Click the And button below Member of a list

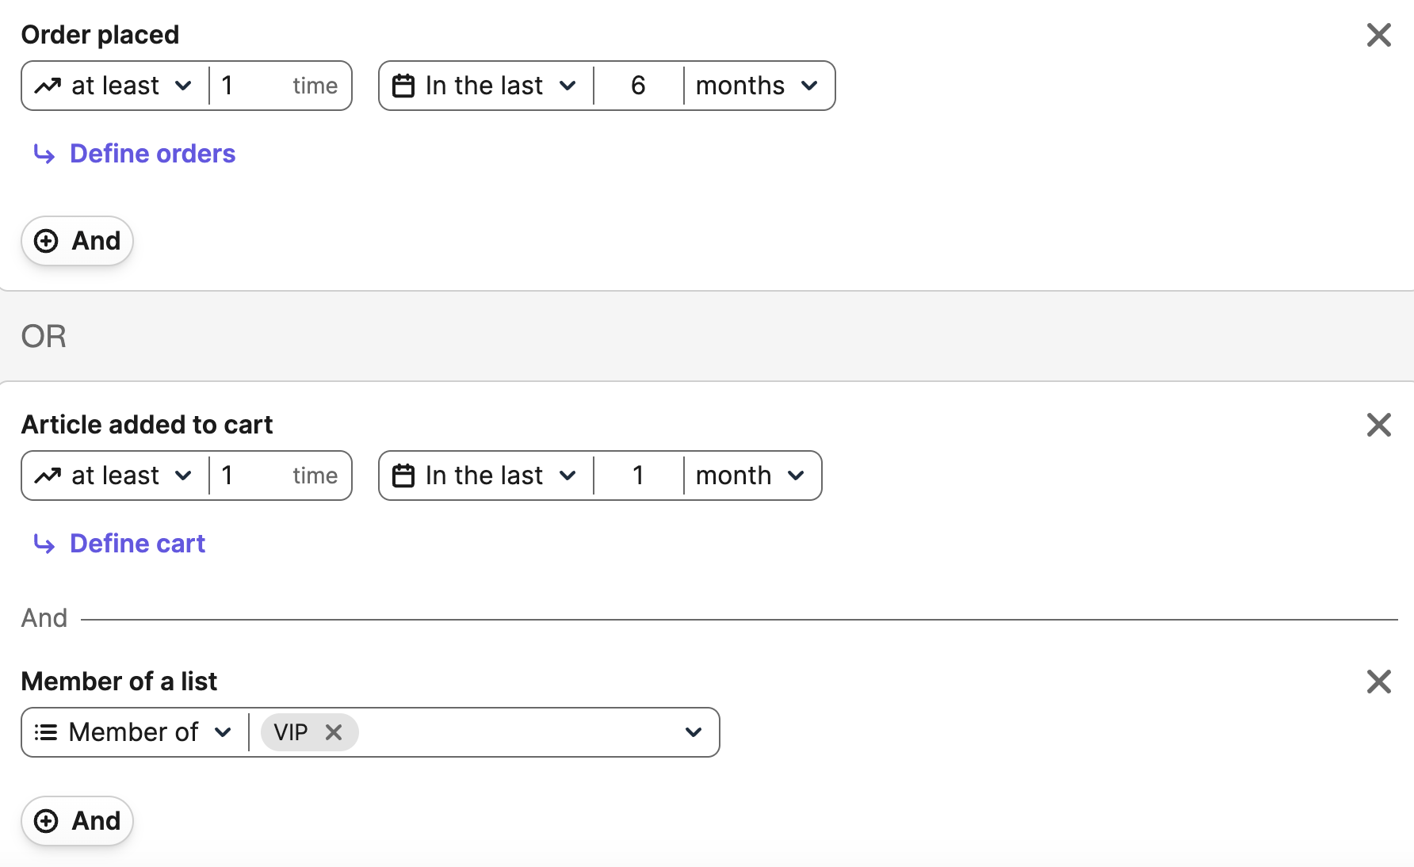coord(78,821)
